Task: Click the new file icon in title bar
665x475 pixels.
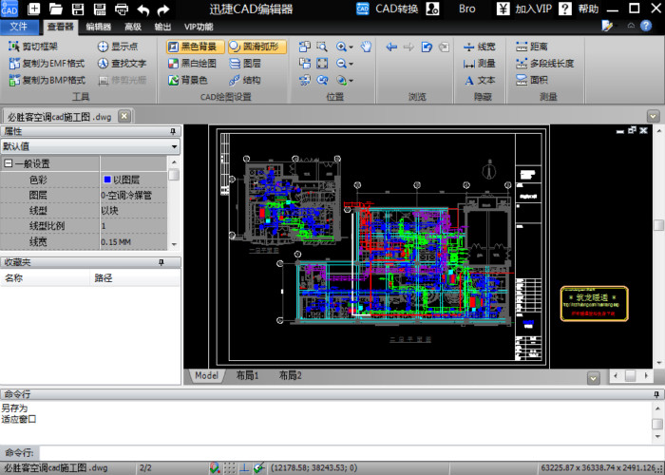Action: [x=33, y=9]
